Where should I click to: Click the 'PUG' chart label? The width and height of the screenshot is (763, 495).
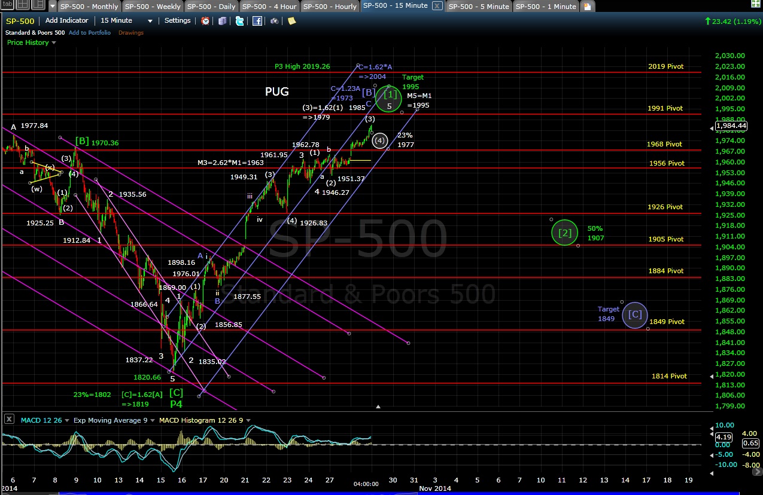(x=277, y=91)
